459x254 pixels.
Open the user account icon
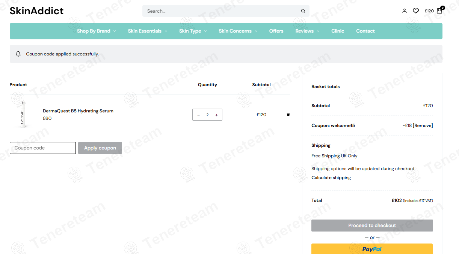[404, 11]
